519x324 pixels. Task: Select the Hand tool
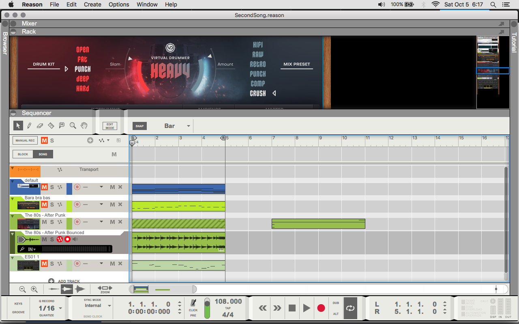point(84,126)
